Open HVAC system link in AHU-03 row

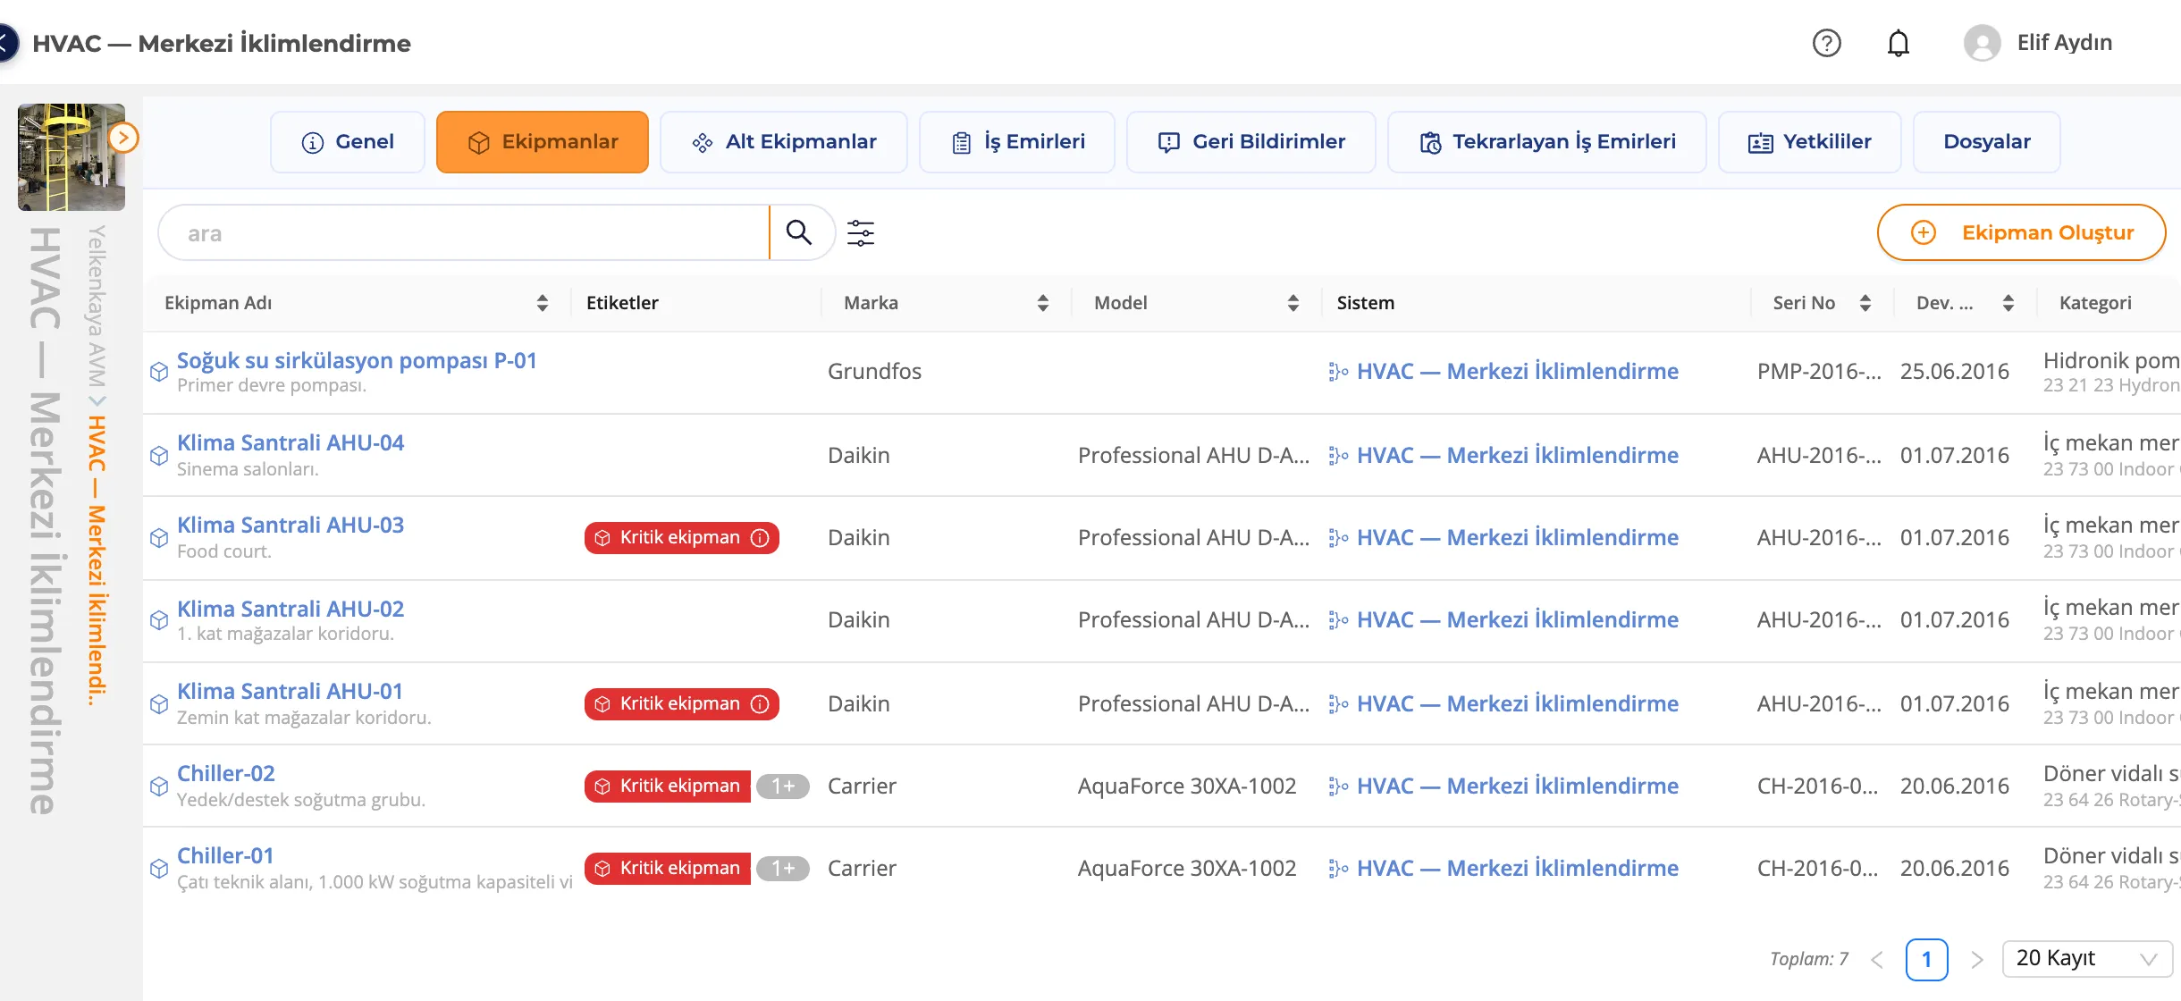1518,538
